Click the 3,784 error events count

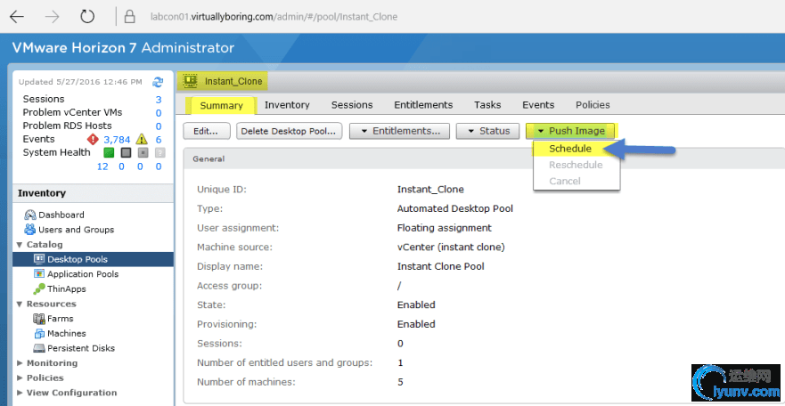click(117, 140)
